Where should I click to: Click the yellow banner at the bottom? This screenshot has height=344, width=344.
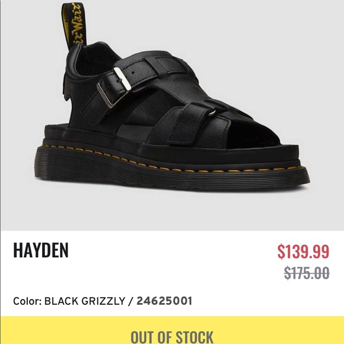coord(172,330)
